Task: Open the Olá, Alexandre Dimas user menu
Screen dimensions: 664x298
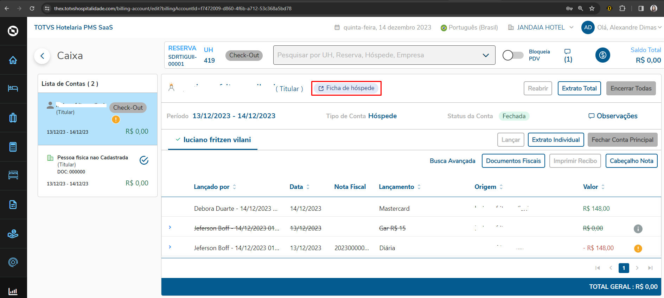Action: [x=629, y=27]
